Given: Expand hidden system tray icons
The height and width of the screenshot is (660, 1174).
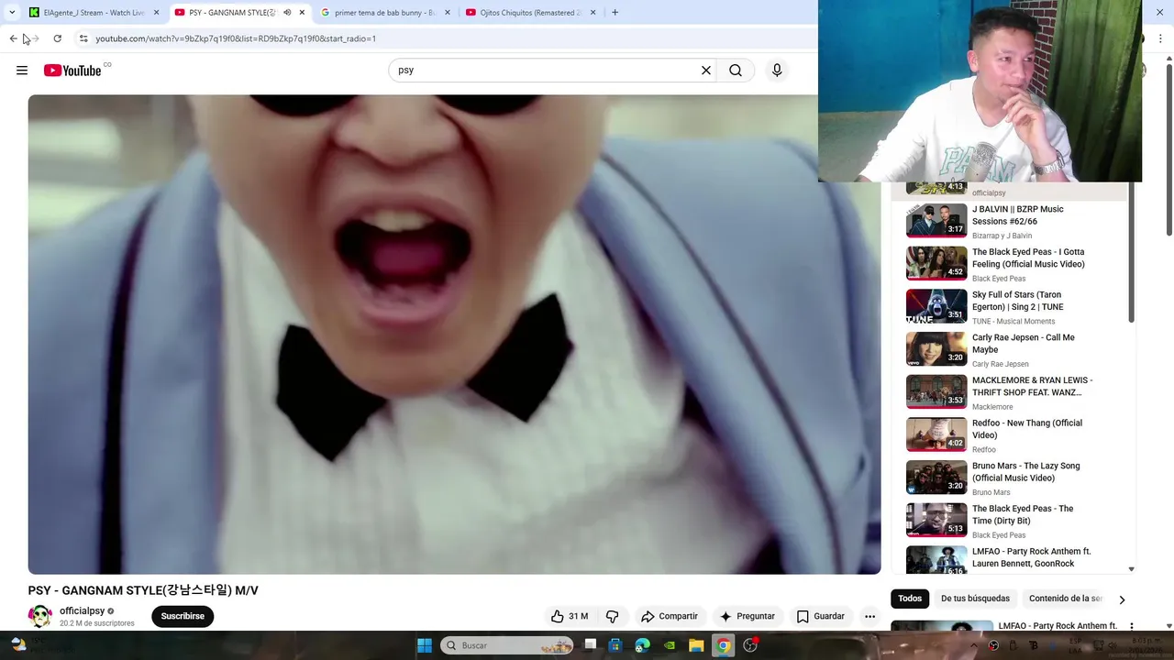Looking at the screenshot, I should tap(974, 645).
